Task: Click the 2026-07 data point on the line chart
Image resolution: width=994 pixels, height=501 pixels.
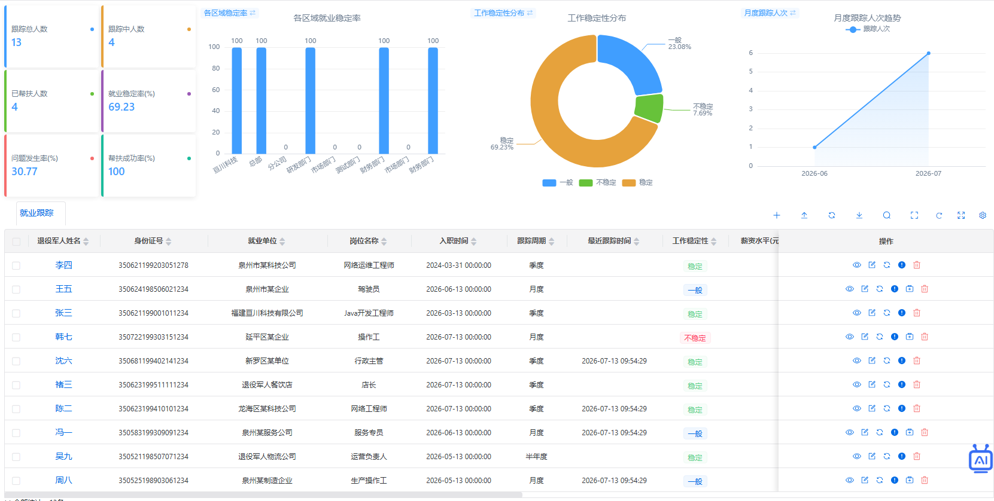Action: [x=928, y=53]
